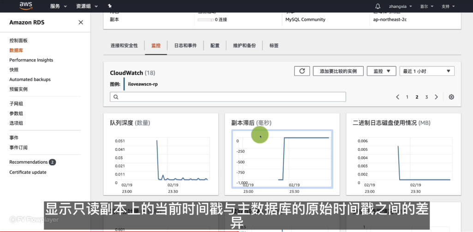The image size is (473, 232).
Task: Open 支持 support menu
Action: pos(448,6)
